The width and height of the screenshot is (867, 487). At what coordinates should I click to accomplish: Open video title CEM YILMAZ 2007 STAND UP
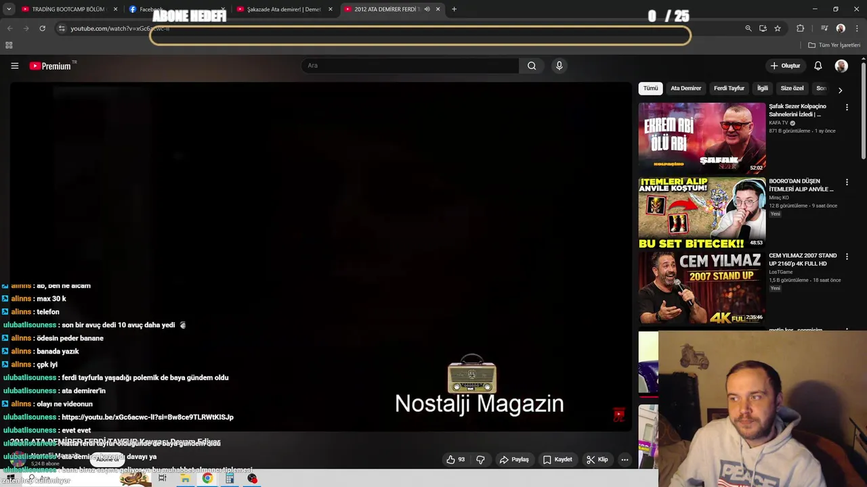click(x=803, y=260)
